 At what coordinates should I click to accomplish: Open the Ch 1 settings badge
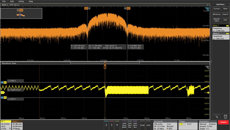5,124
